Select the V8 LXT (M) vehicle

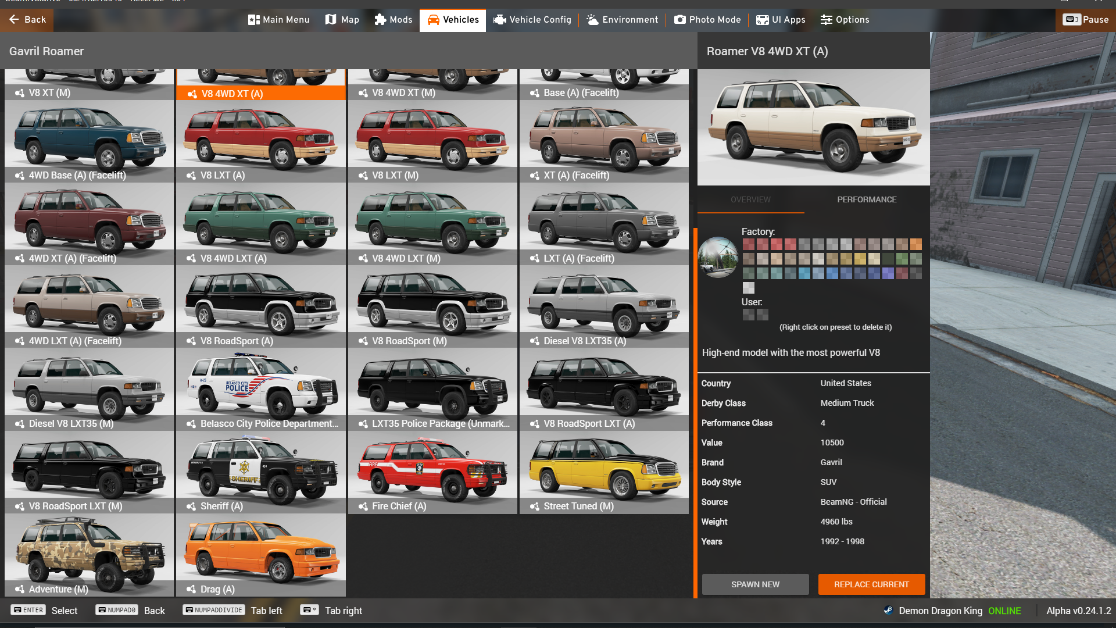pos(432,141)
